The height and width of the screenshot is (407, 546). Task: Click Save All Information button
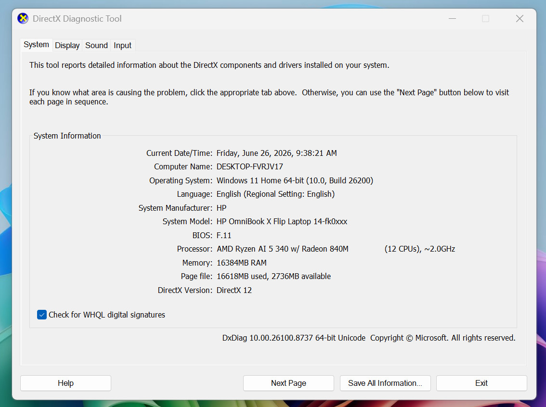(x=385, y=383)
